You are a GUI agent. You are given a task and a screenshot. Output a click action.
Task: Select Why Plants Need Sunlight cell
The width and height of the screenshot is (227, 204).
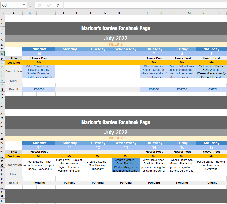point(154,165)
